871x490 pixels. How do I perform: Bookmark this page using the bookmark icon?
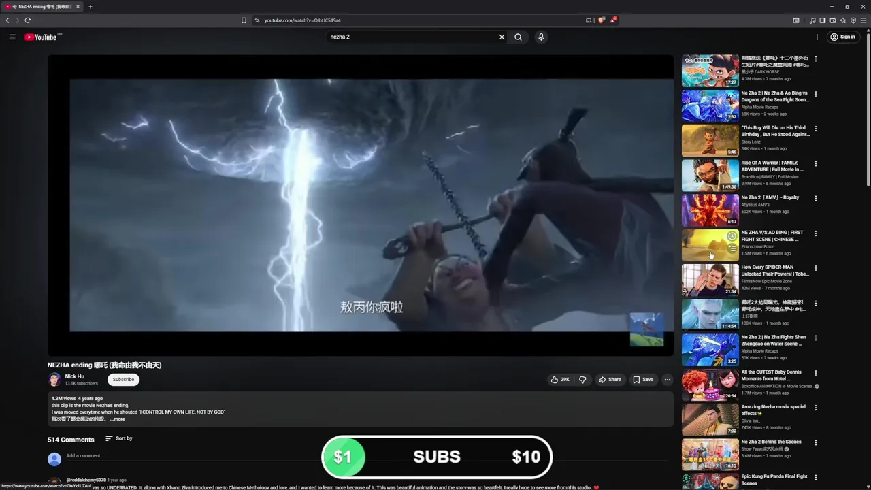click(244, 20)
